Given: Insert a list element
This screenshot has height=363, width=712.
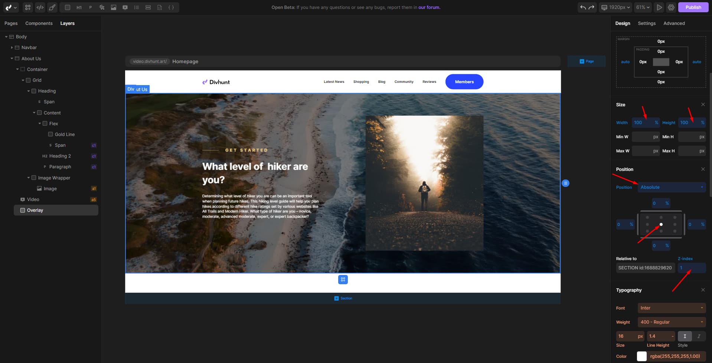Looking at the screenshot, I should (137, 7).
